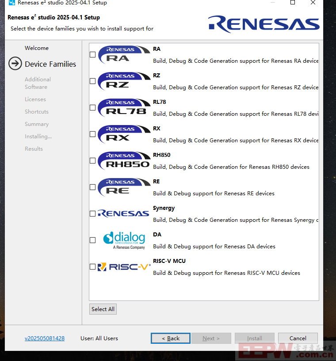The width and height of the screenshot is (336, 361).
Task: Tick the RX device family checkbox
Action: (x=92, y=134)
